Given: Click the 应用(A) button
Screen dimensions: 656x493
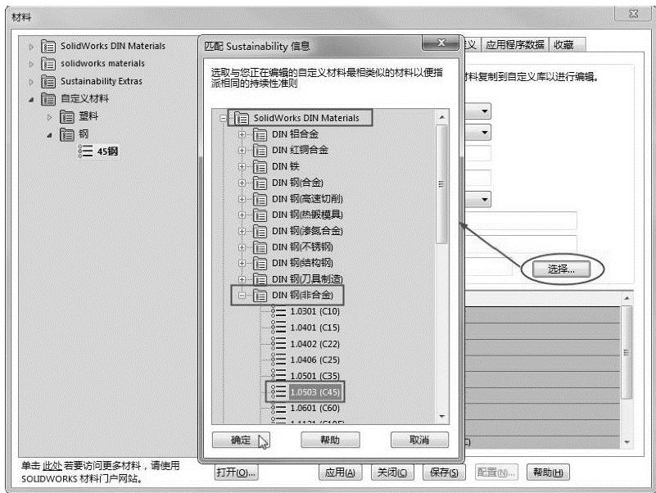Looking at the screenshot, I should [x=340, y=473].
